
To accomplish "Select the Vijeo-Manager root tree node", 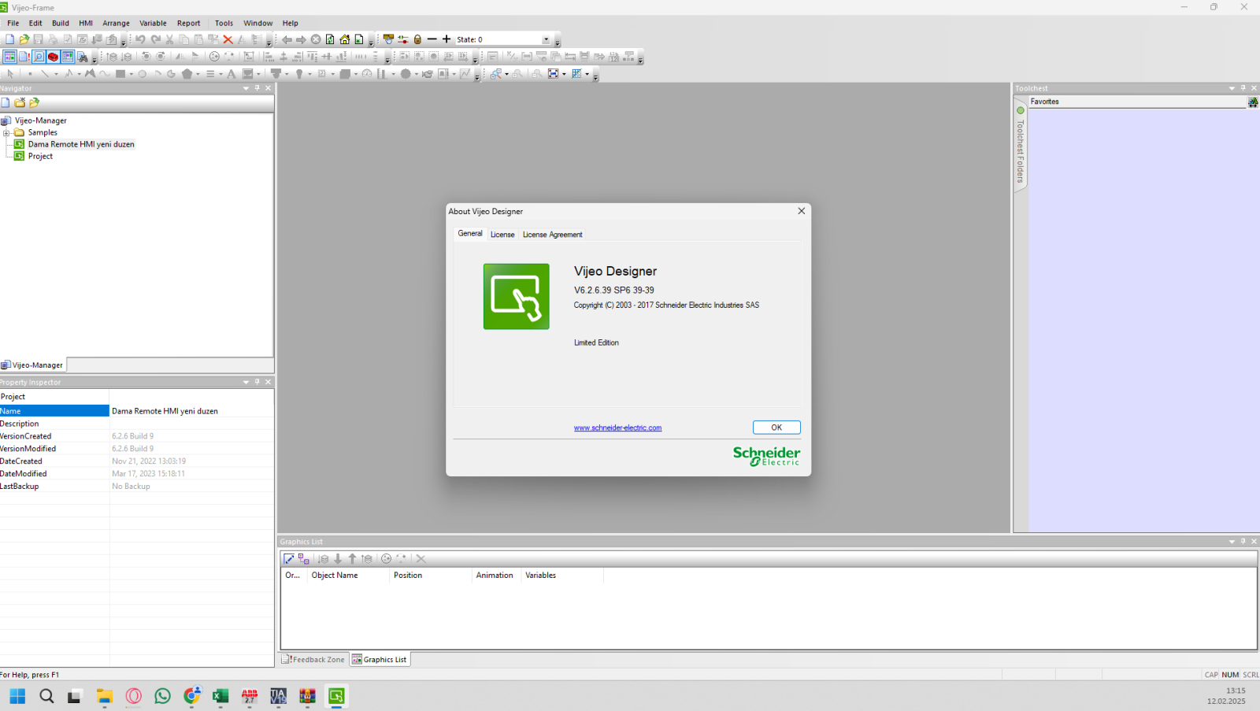I will (x=41, y=121).
